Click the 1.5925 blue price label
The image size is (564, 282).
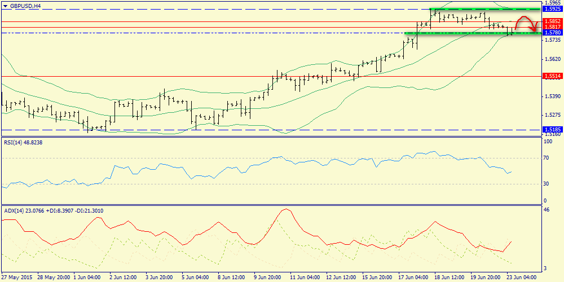tap(553, 8)
